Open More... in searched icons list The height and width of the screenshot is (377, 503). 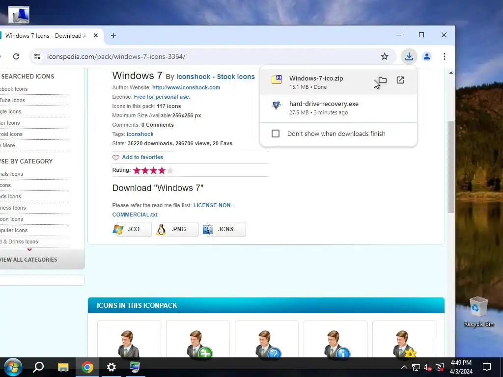10,145
